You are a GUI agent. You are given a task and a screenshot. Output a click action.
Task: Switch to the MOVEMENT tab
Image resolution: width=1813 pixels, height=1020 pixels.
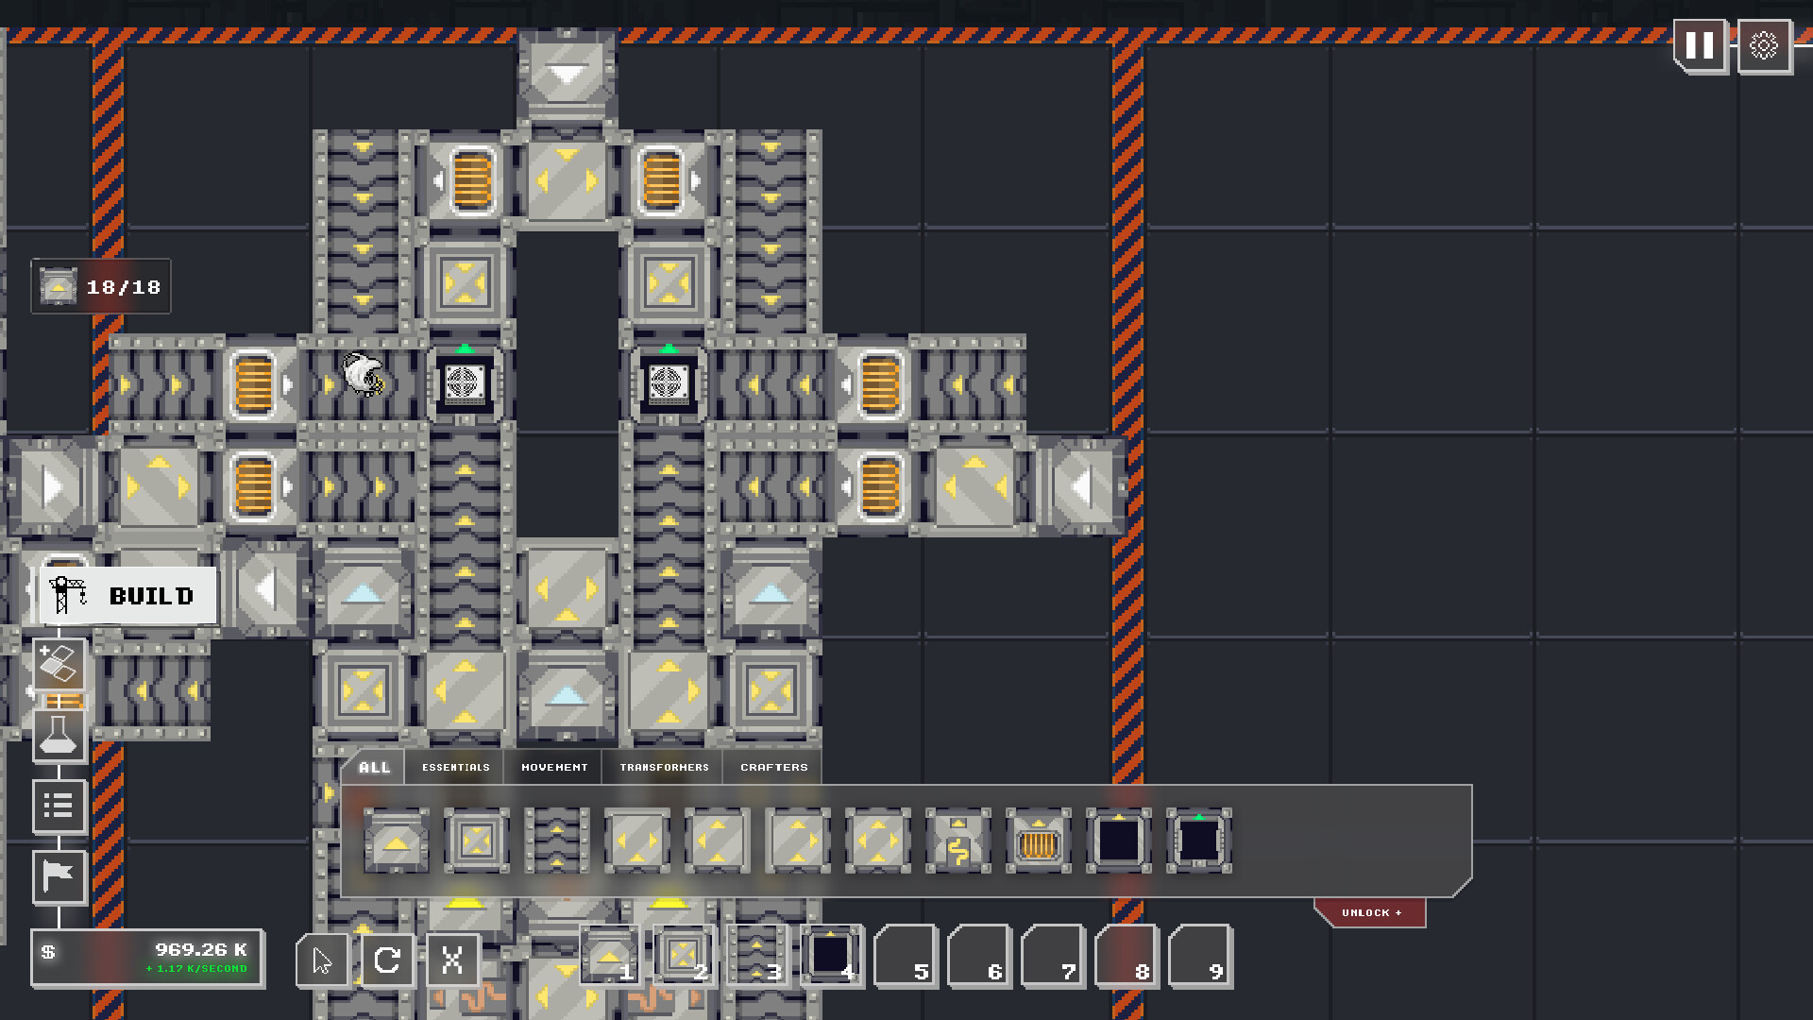click(555, 767)
